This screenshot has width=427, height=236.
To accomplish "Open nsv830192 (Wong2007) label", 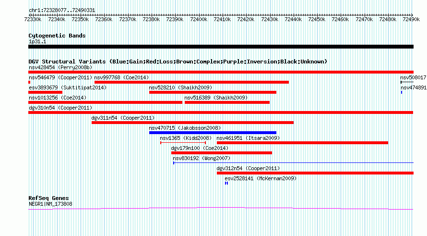I will [x=202, y=158].
